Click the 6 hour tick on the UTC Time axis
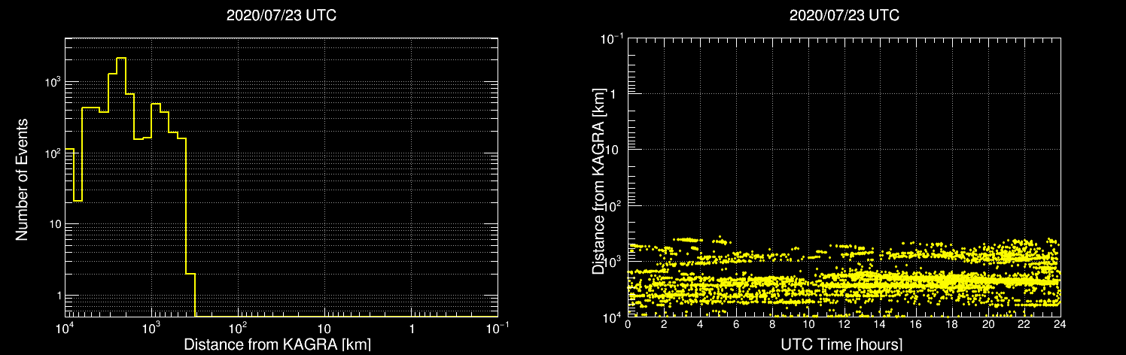The image size is (1126, 355). click(x=736, y=324)
